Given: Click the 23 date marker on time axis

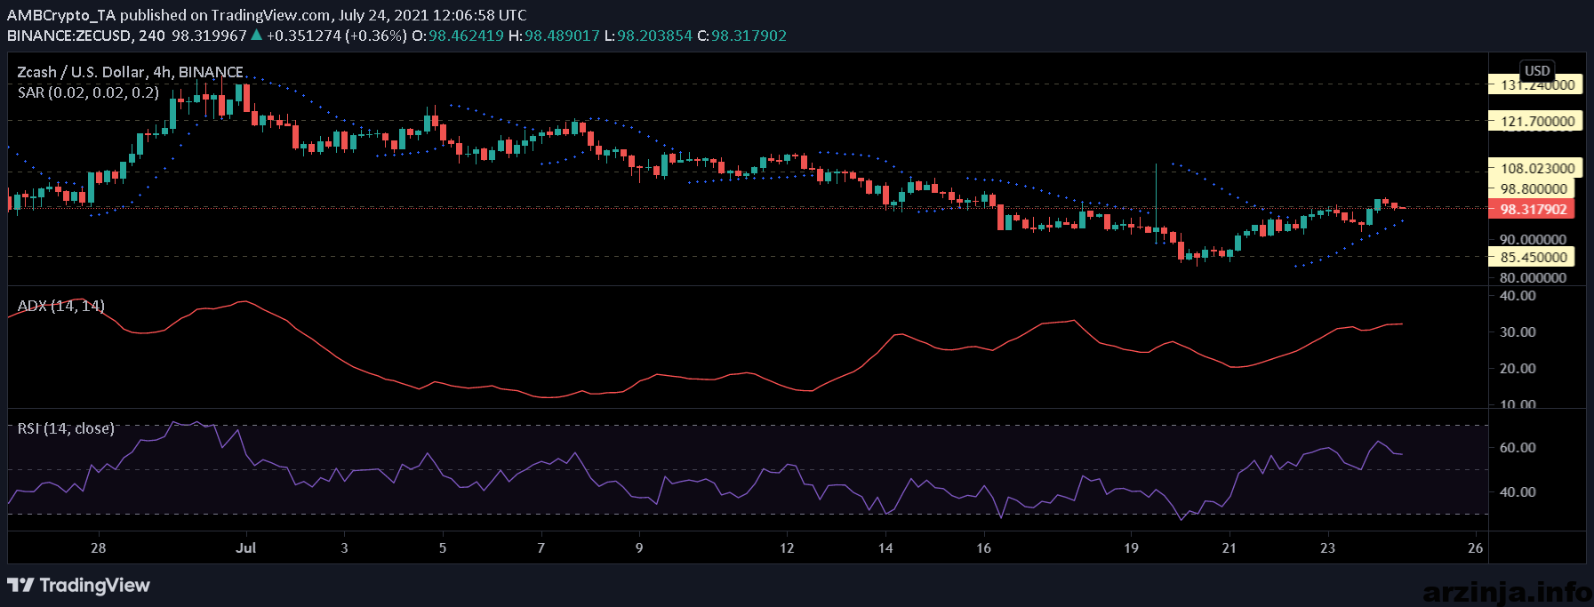Looking at the screenshot, I should [1327, 547].
